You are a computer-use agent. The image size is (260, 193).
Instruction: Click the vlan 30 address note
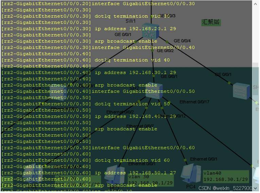coord(151,180)
